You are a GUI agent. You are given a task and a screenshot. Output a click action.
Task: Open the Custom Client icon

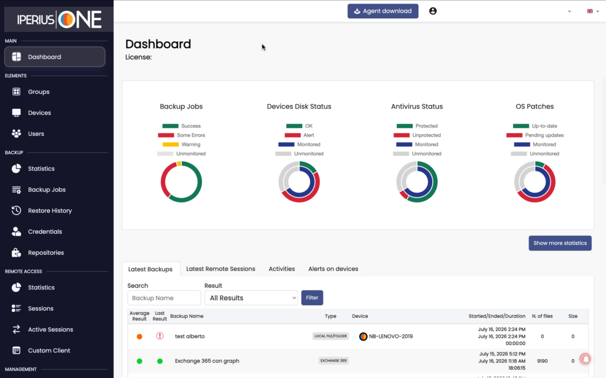[x=16, y=350]
